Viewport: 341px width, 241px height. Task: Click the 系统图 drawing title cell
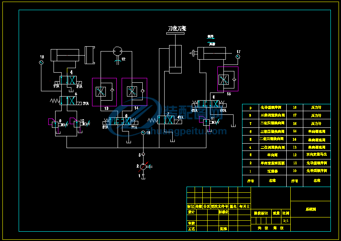pyautogui.click(x=311, y=209)
